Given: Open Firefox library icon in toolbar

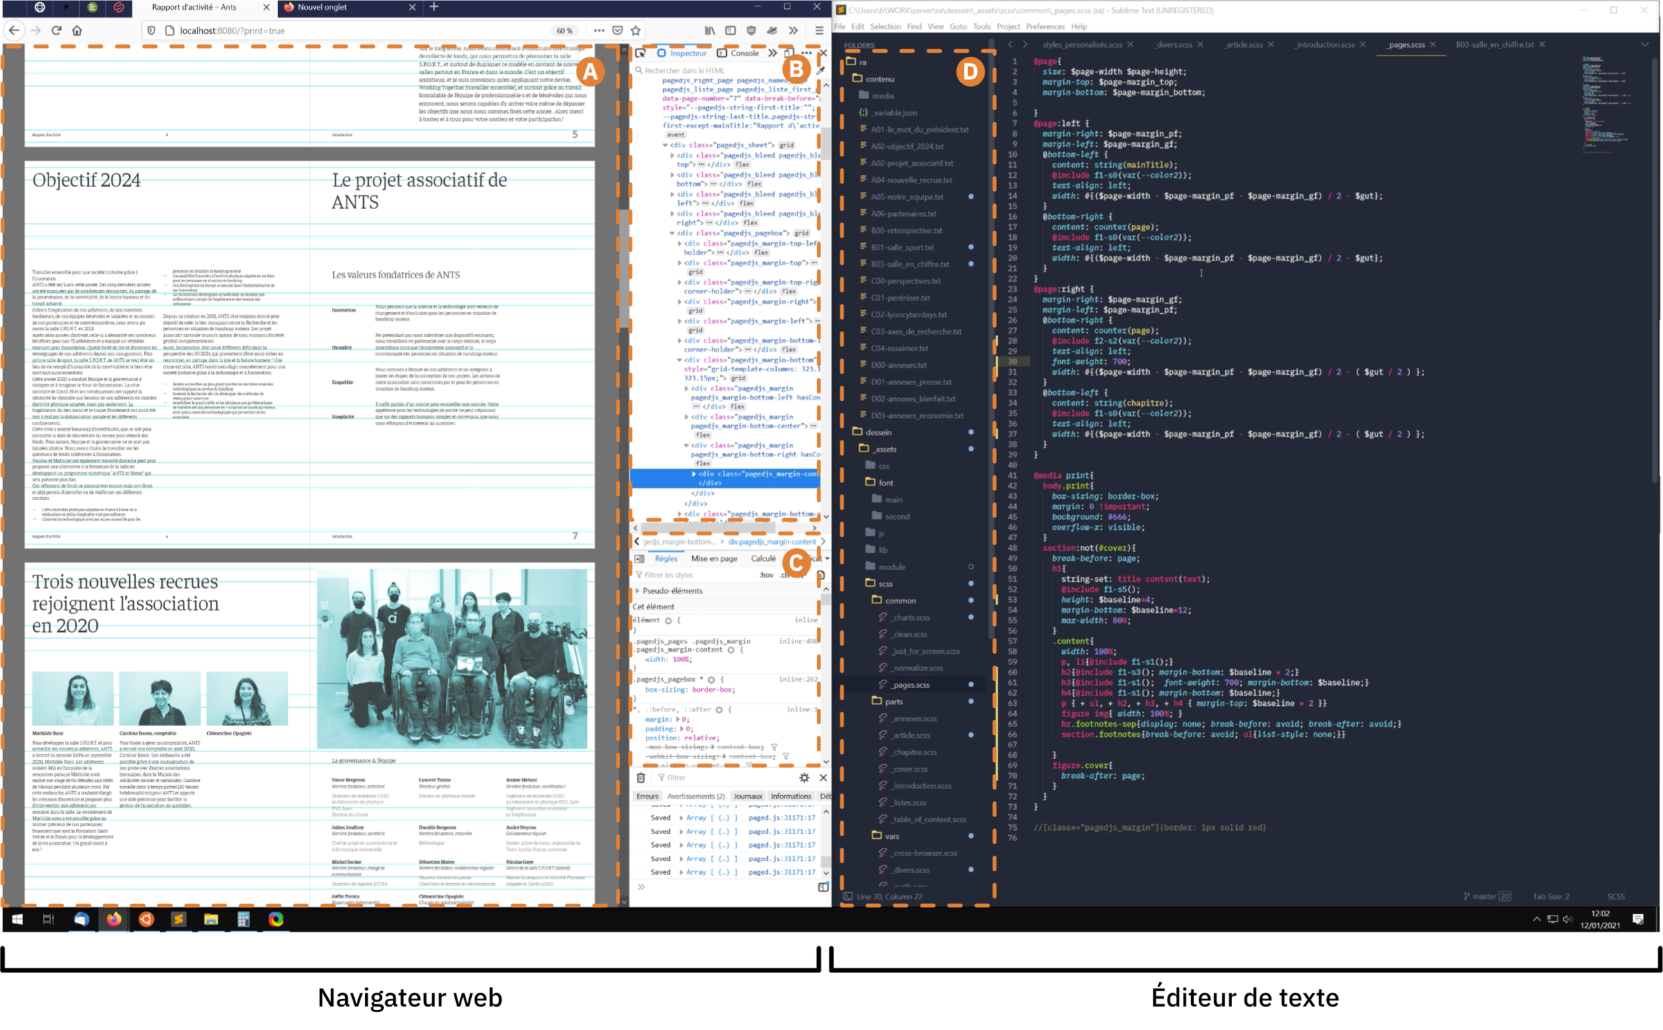Looking at the screenshot, I should pyautogui.click(x=710, y=30).
